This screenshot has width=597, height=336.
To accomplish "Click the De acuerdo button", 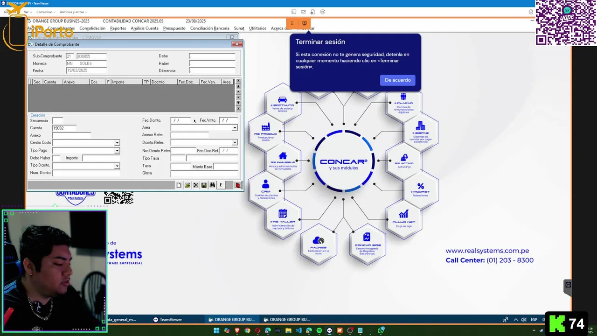I will pos(398,80).
